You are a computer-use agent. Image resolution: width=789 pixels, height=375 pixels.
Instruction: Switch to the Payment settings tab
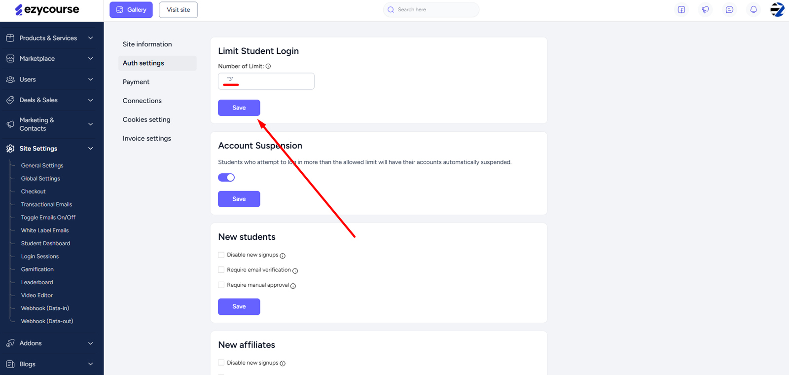[136, 82]
